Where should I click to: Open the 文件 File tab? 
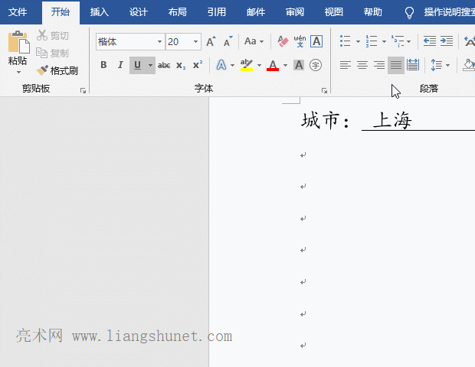click(18, 12)
